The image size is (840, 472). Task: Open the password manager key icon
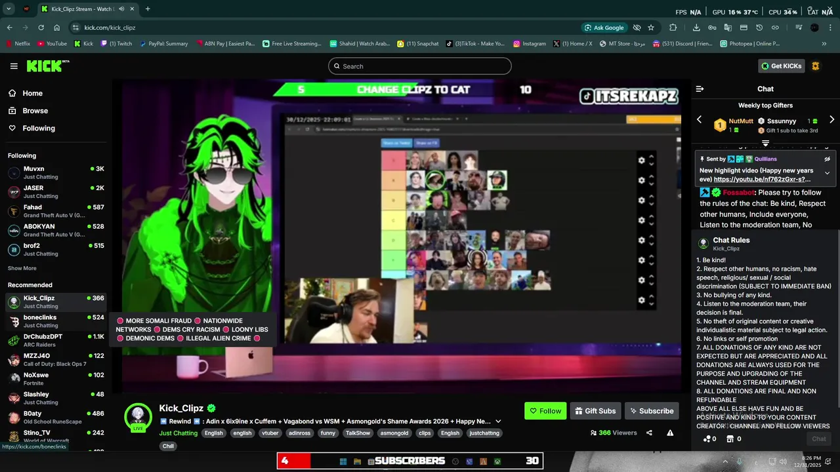(x=712, y=28)
